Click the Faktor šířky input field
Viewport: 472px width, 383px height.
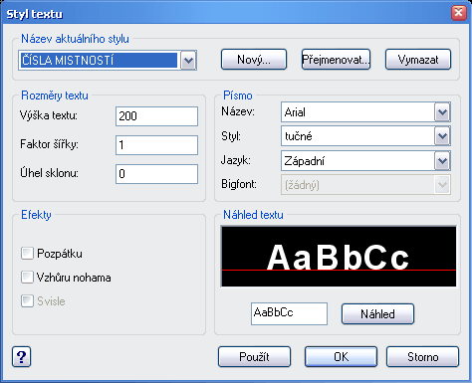(x=156, y=145)
